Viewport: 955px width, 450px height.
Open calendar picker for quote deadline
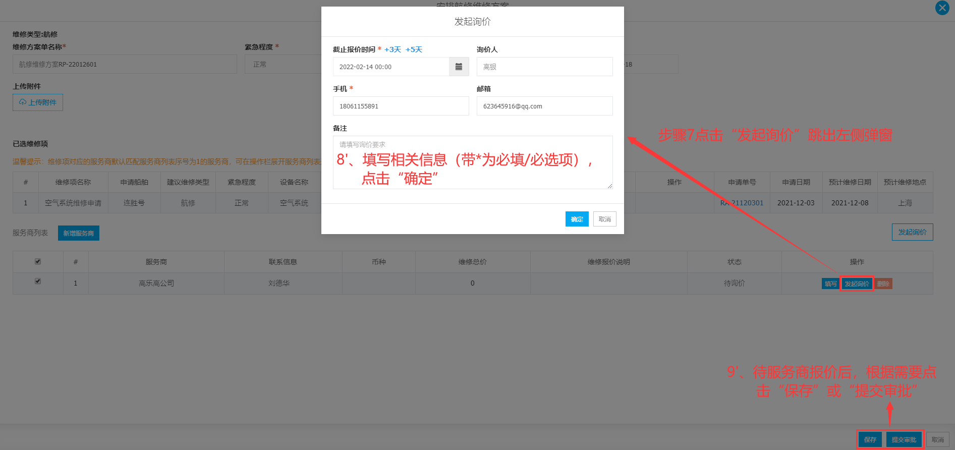(x=459, y=67)
